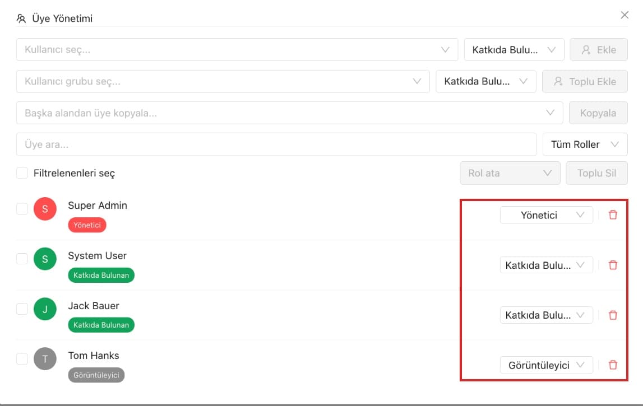Click the Super Admin red avatar
The image size is (643, 406).
tap(45, 209)
